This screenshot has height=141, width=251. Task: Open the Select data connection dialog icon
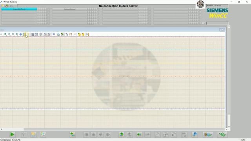33,34
